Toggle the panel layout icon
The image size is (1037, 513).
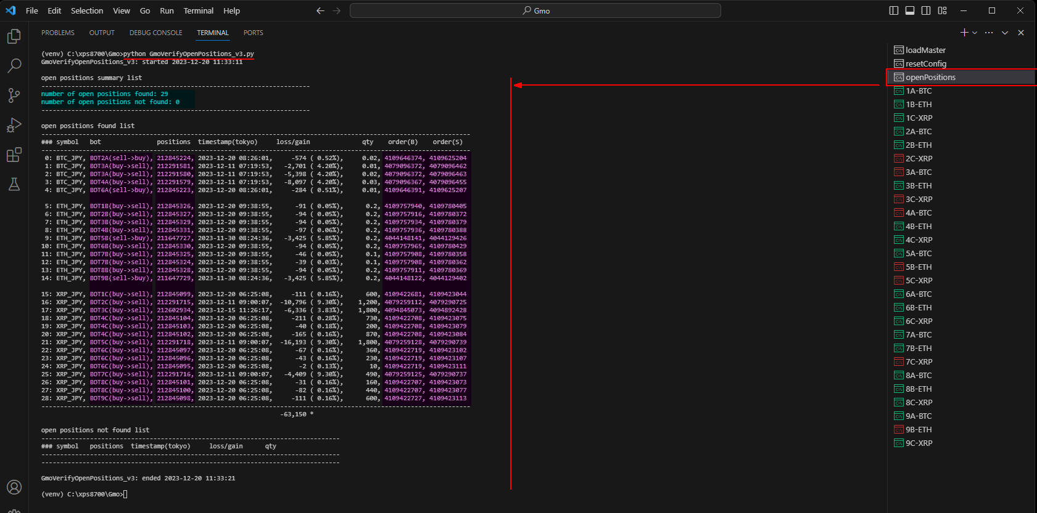(x=910, y=10)
